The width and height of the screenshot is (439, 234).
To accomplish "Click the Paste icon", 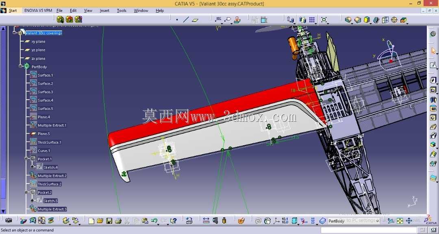I will pos(145,221).
